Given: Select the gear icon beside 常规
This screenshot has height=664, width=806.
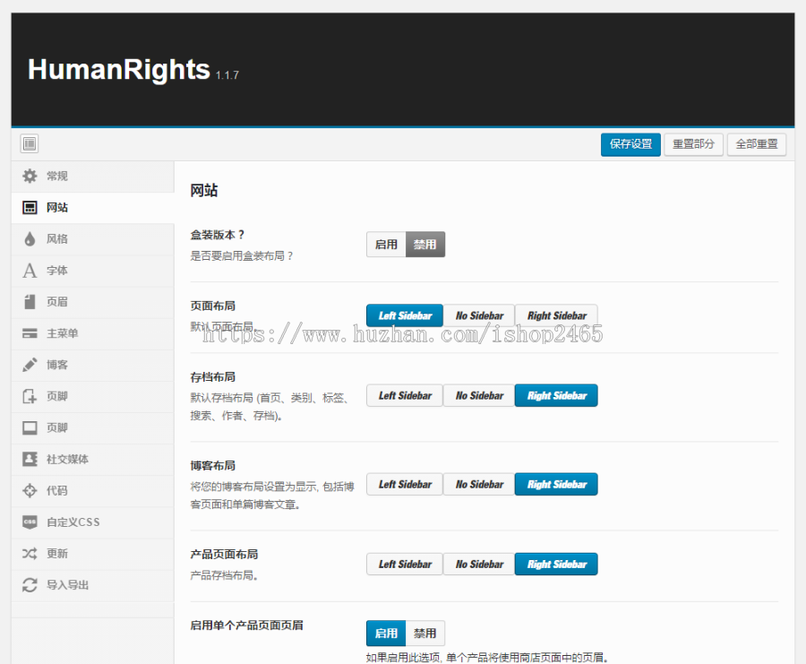Looking at the screenshot, I should pos(30,176).
